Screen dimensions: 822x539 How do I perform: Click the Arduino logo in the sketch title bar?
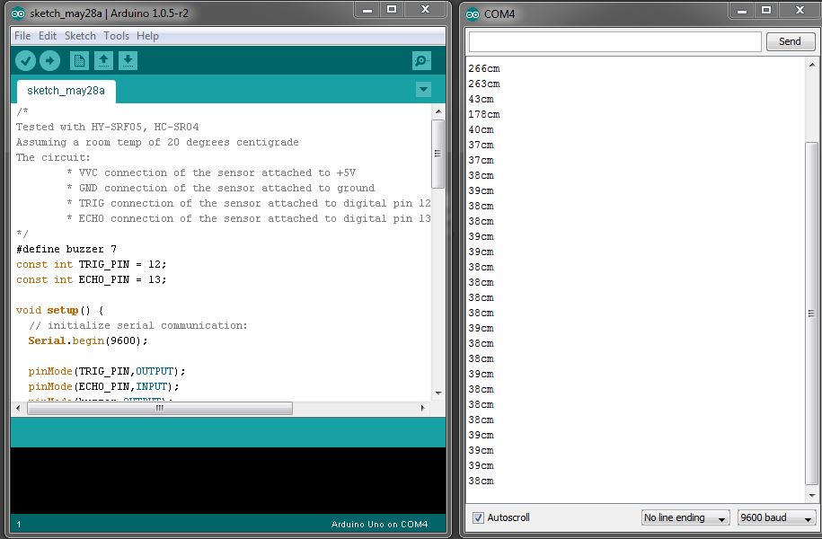pos(18,13)
